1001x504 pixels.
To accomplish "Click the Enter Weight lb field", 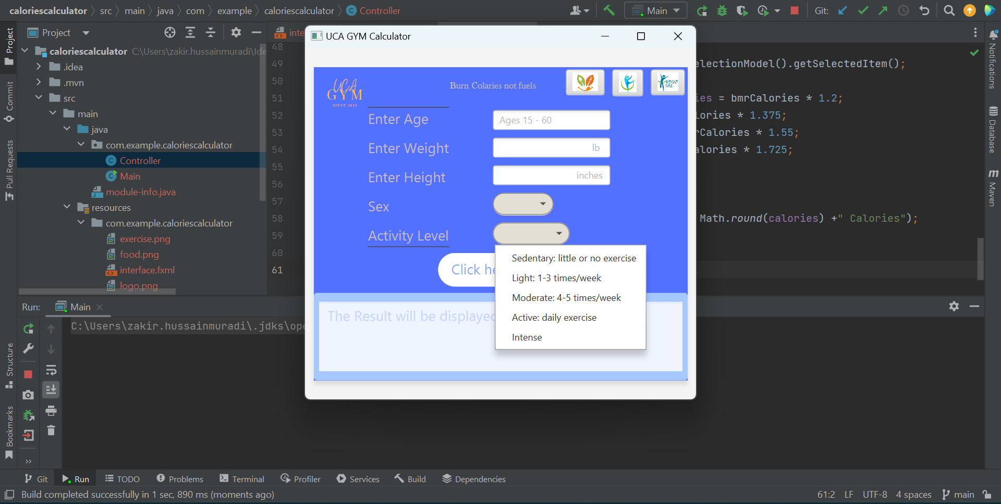I will coord(552,148).
